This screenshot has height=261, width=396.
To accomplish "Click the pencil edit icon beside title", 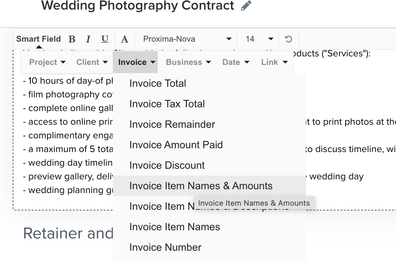I will [x=246, y=5].
